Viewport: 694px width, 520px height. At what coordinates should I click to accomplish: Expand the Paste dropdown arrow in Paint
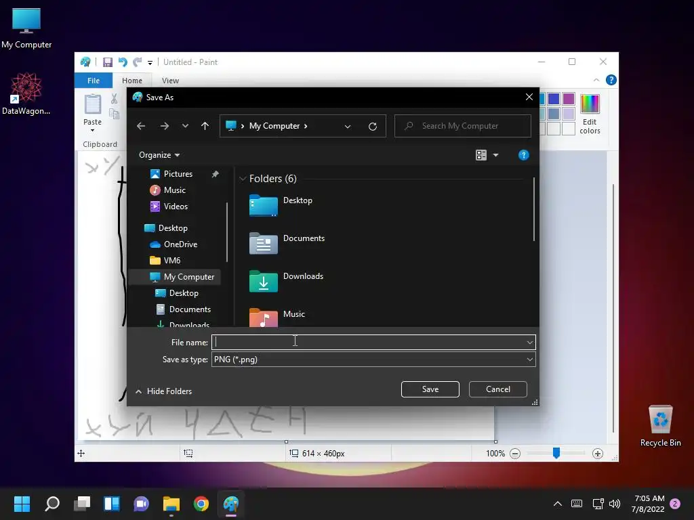tap(92, 130)
